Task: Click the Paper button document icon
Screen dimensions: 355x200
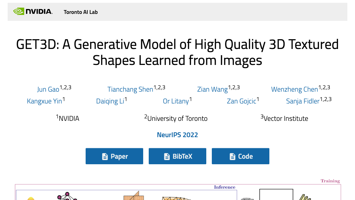Action: (105, 157)
